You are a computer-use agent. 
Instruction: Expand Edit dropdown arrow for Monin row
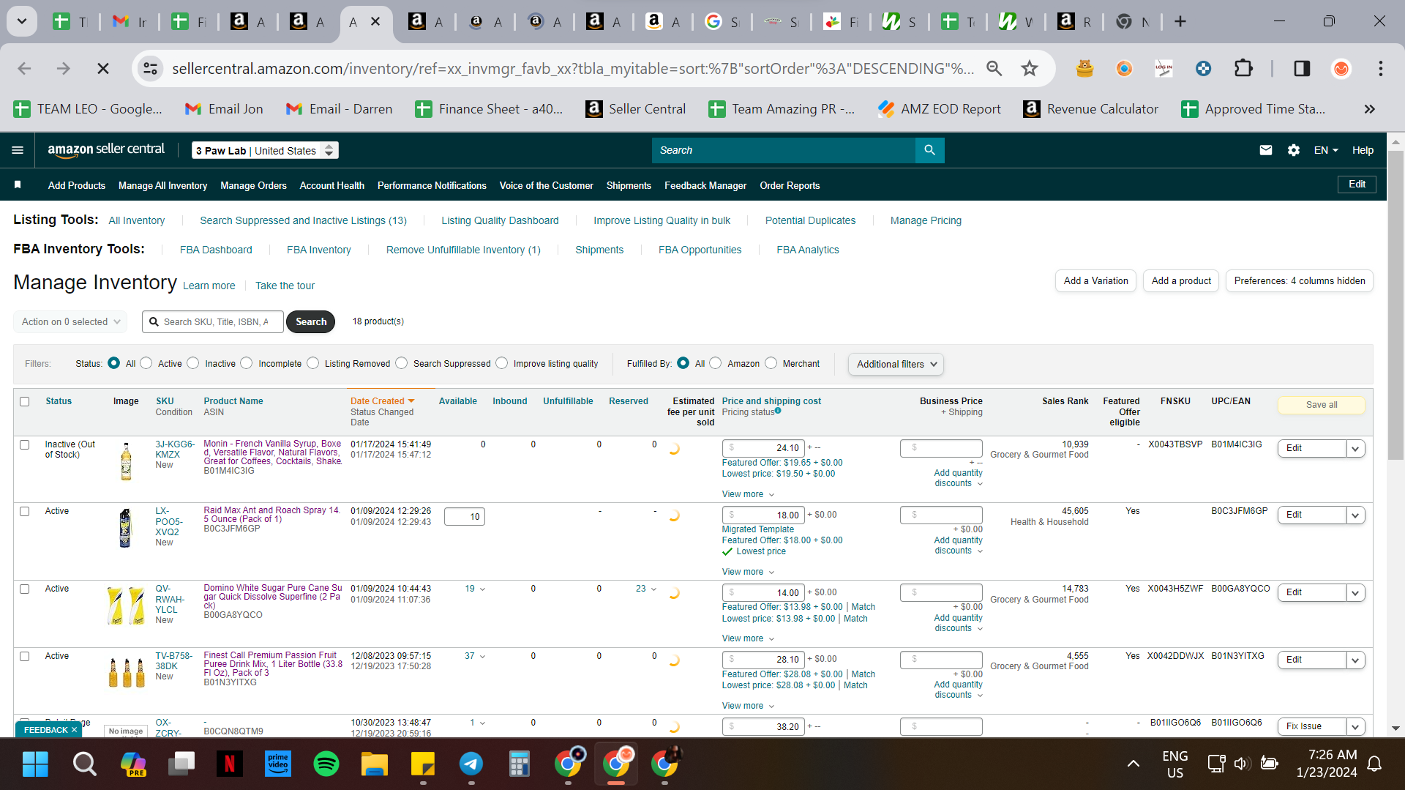1356,448
